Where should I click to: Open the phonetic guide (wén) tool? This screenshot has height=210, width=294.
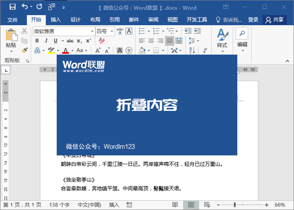coord(120,31)
